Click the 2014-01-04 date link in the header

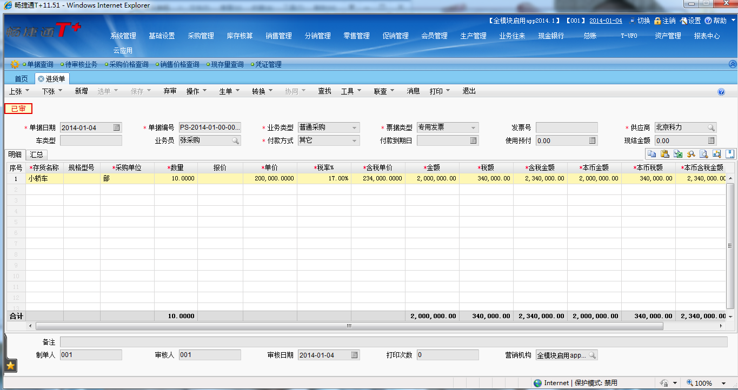pyautogui.click(x=606, y=21)
